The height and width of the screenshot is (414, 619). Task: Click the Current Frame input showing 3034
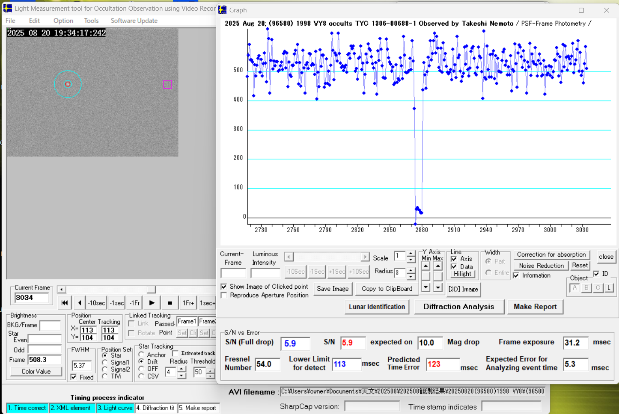pyautogui.click(x=32, y=298)
